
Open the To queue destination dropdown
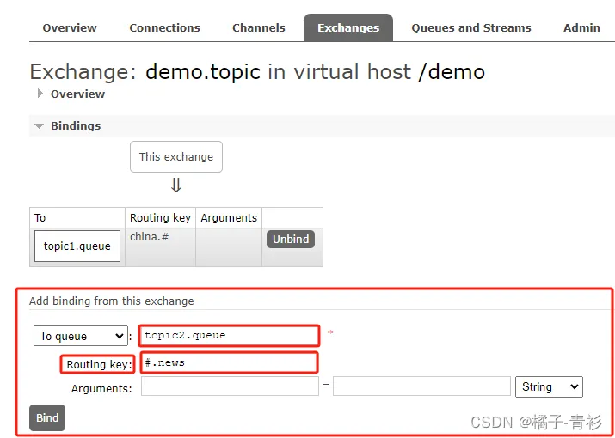coord(81,336)
